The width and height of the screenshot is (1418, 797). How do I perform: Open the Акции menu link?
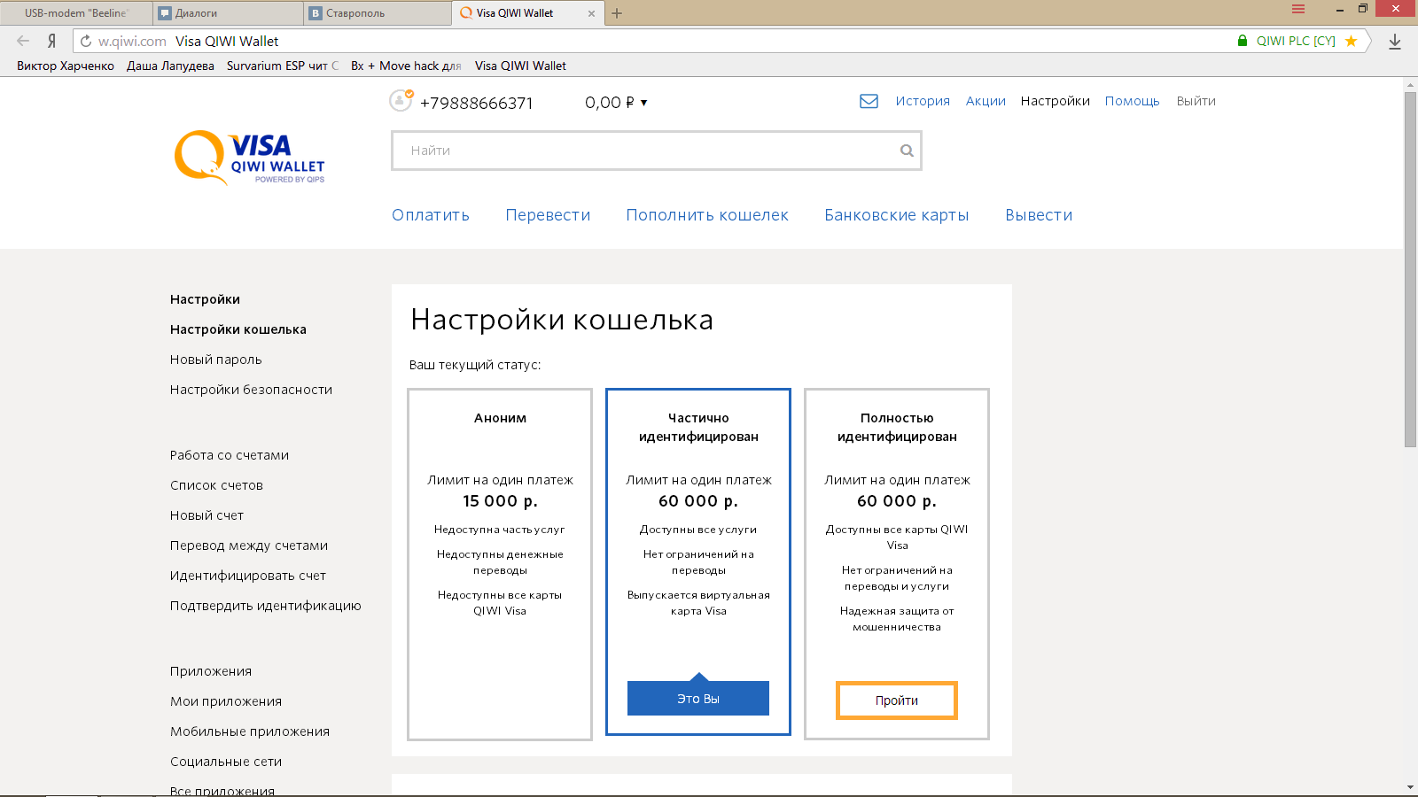pos(986,101)
